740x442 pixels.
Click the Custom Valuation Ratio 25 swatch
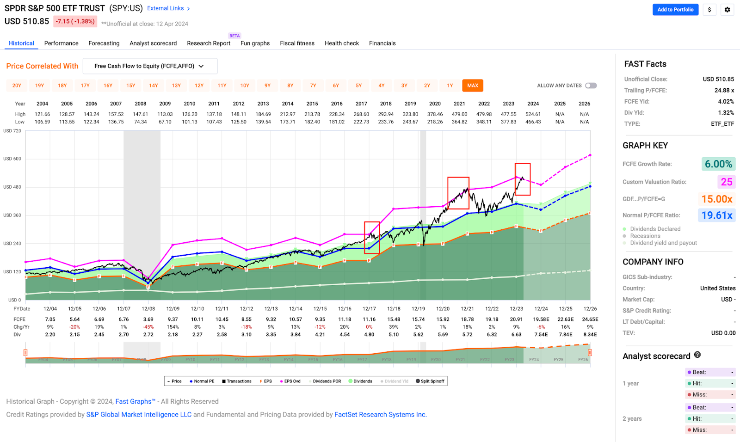[x=727, y=182]
